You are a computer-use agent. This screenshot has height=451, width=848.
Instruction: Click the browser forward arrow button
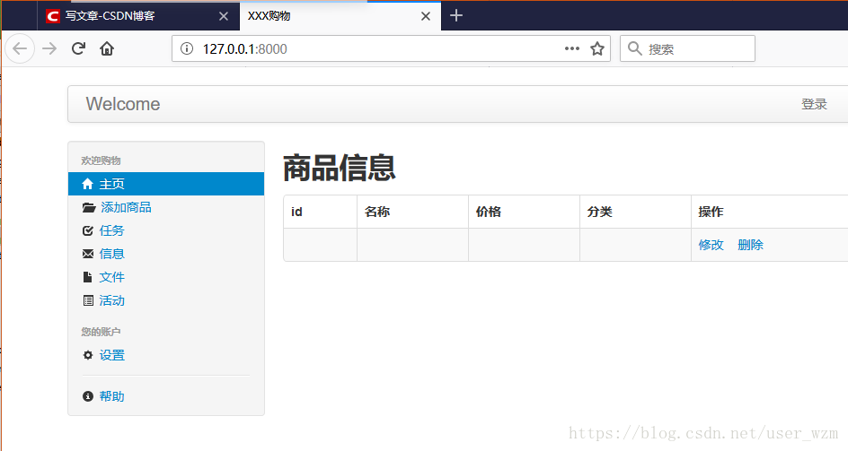pyautogui.click(x=49, y=48)
